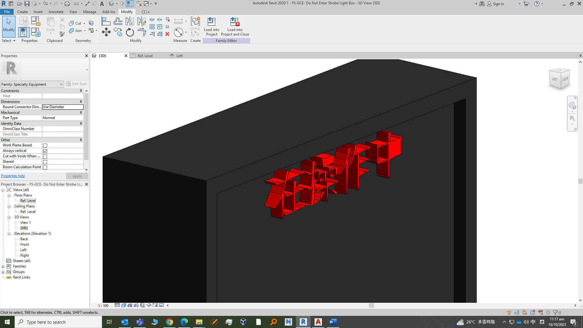Click the Temporary Hide/Isolate glasses icon
This screenshot has width=583, height=328.
(x=149, y=305)
